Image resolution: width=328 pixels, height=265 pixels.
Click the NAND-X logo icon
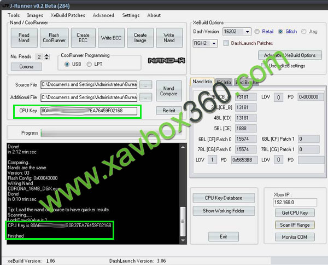167,61
